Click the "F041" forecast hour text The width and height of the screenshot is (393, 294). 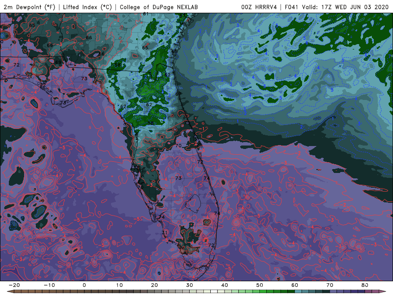291,7
